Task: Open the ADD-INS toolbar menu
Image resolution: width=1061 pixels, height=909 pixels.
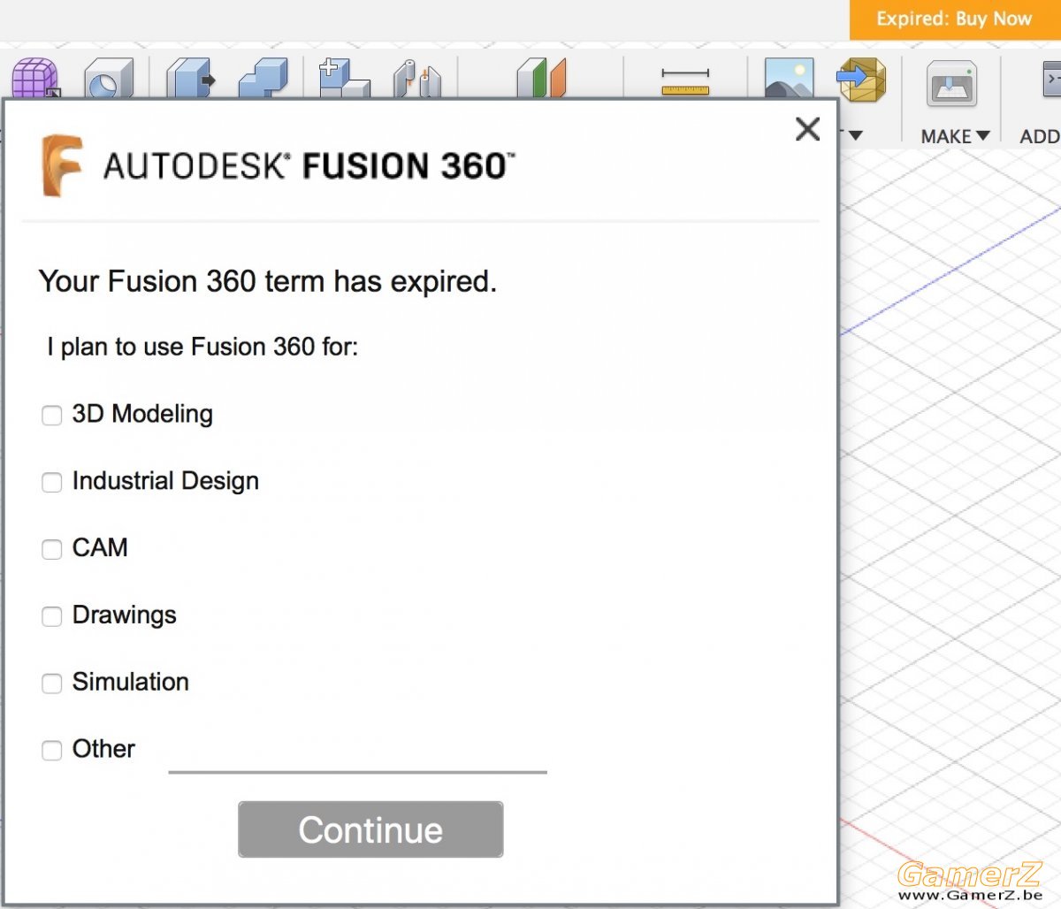Action: [1040, 136]
